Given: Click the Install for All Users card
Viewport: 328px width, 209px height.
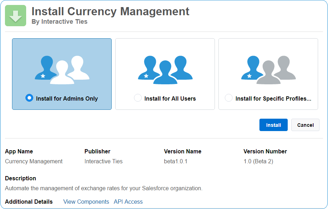Looking at the screenshot, I should click(x=165, y=74).
